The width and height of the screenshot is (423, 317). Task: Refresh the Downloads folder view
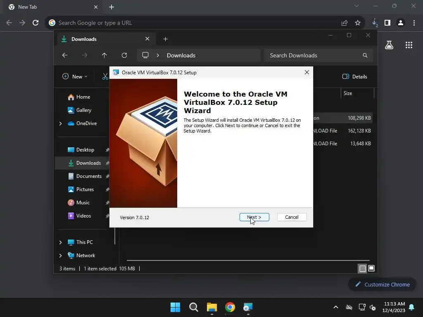pyautogui.click(x=124, y=55)
